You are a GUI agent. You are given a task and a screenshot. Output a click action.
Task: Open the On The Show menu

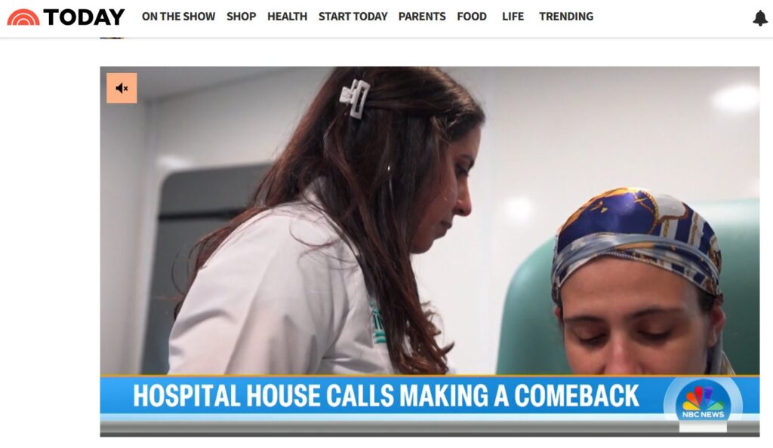pos(178,17)
